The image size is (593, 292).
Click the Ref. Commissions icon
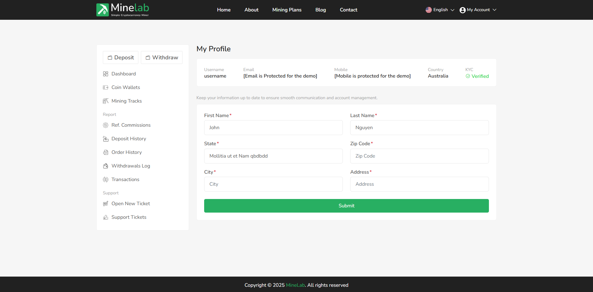(106, 125)
